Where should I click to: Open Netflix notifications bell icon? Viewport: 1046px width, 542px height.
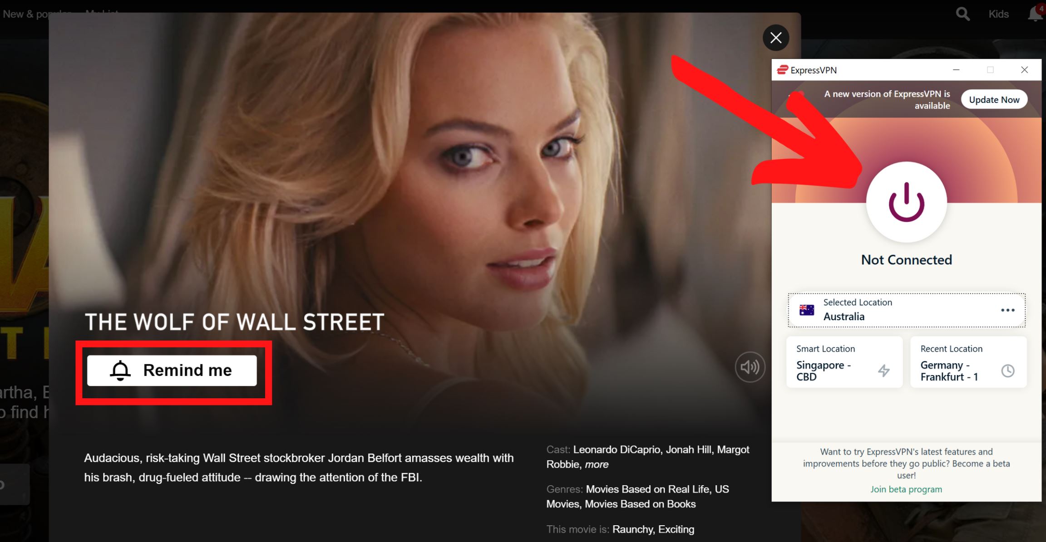[x=1035, y=14]
